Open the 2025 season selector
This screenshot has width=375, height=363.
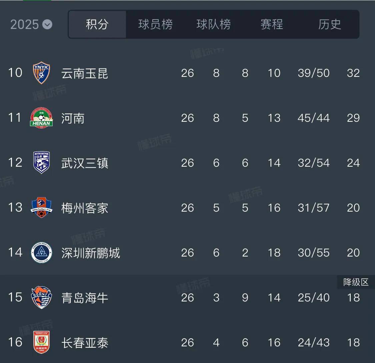tap(31, 24)
